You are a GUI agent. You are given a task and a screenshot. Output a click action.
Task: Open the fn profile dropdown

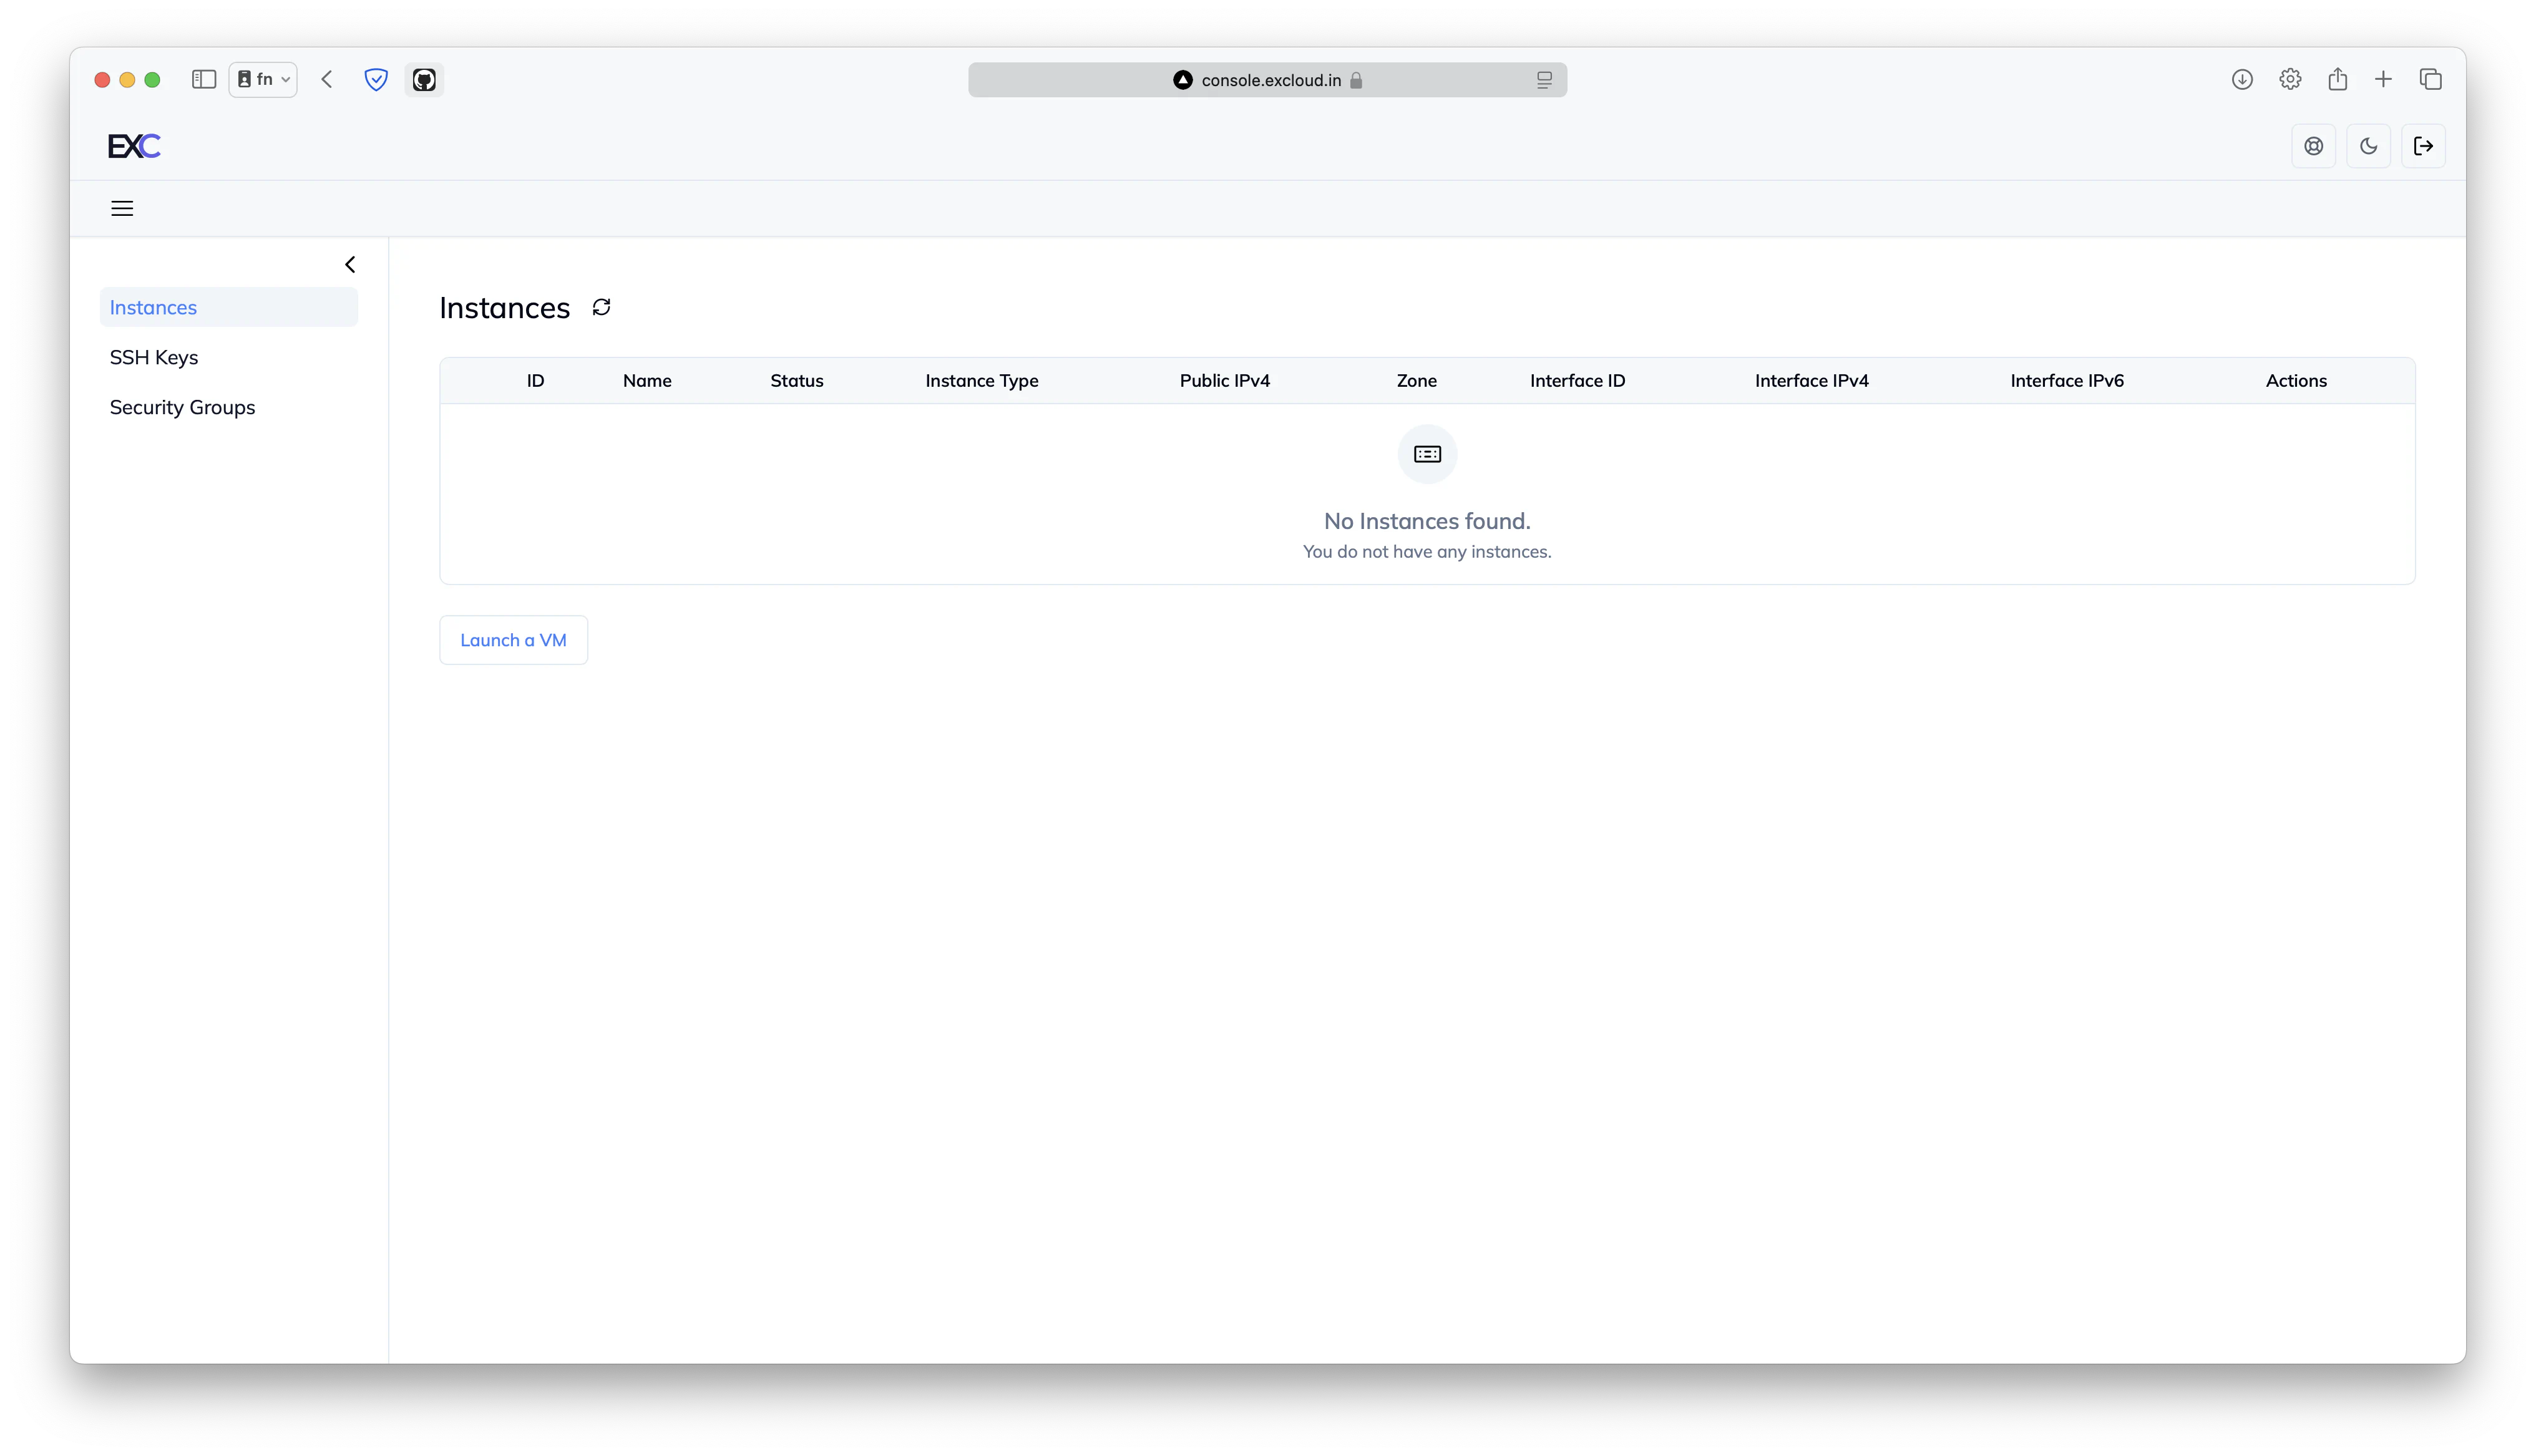click(x=262, y=79)
